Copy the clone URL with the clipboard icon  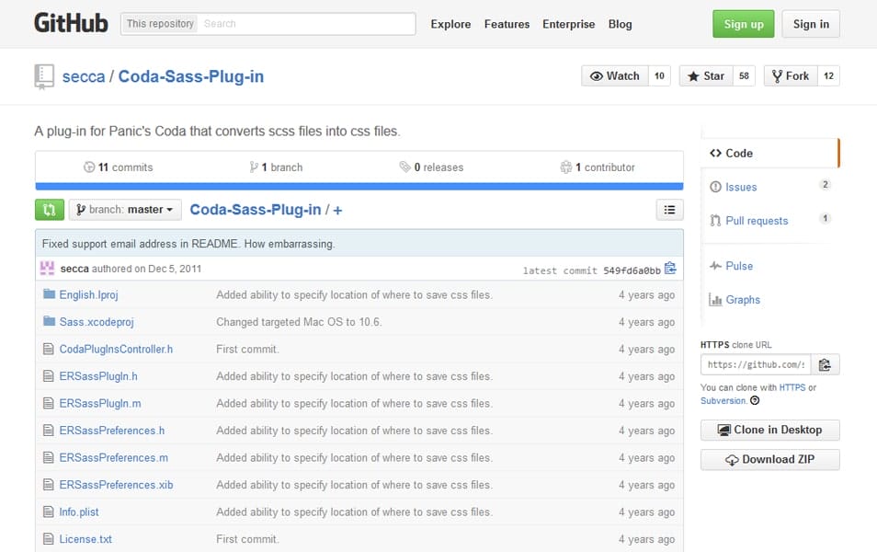[x=826, y=364]
